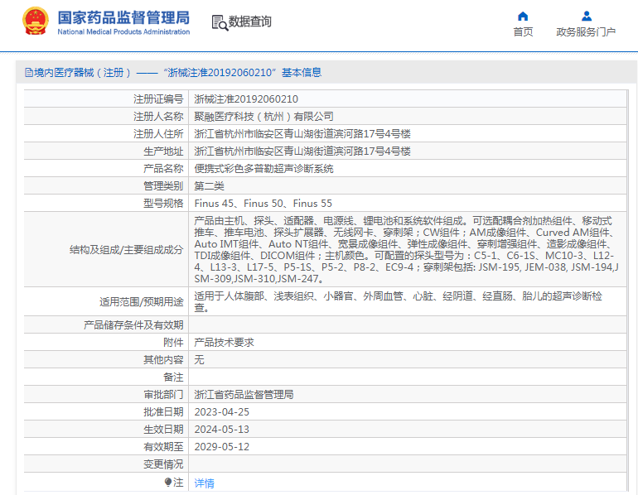Open the 数据查询 search icon

pyautogui.click(x=220, y=22)
